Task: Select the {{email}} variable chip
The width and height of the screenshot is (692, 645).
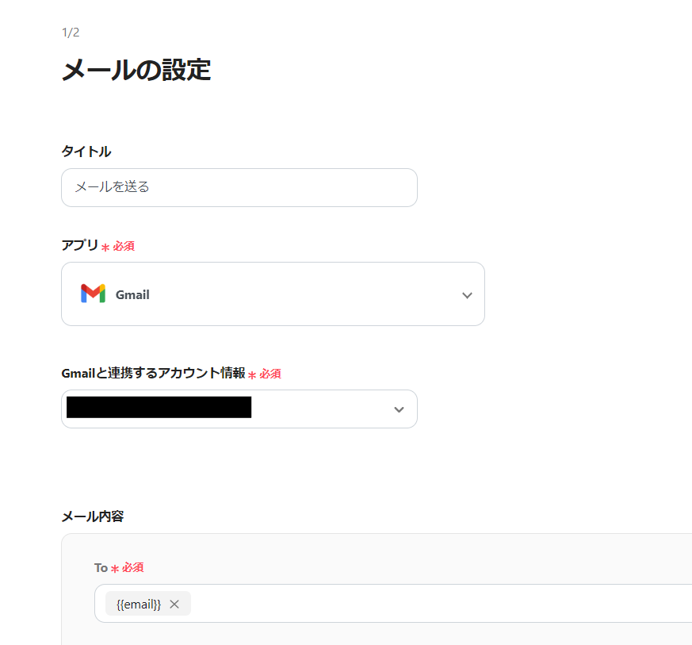Action: click(x=139, y=605)
